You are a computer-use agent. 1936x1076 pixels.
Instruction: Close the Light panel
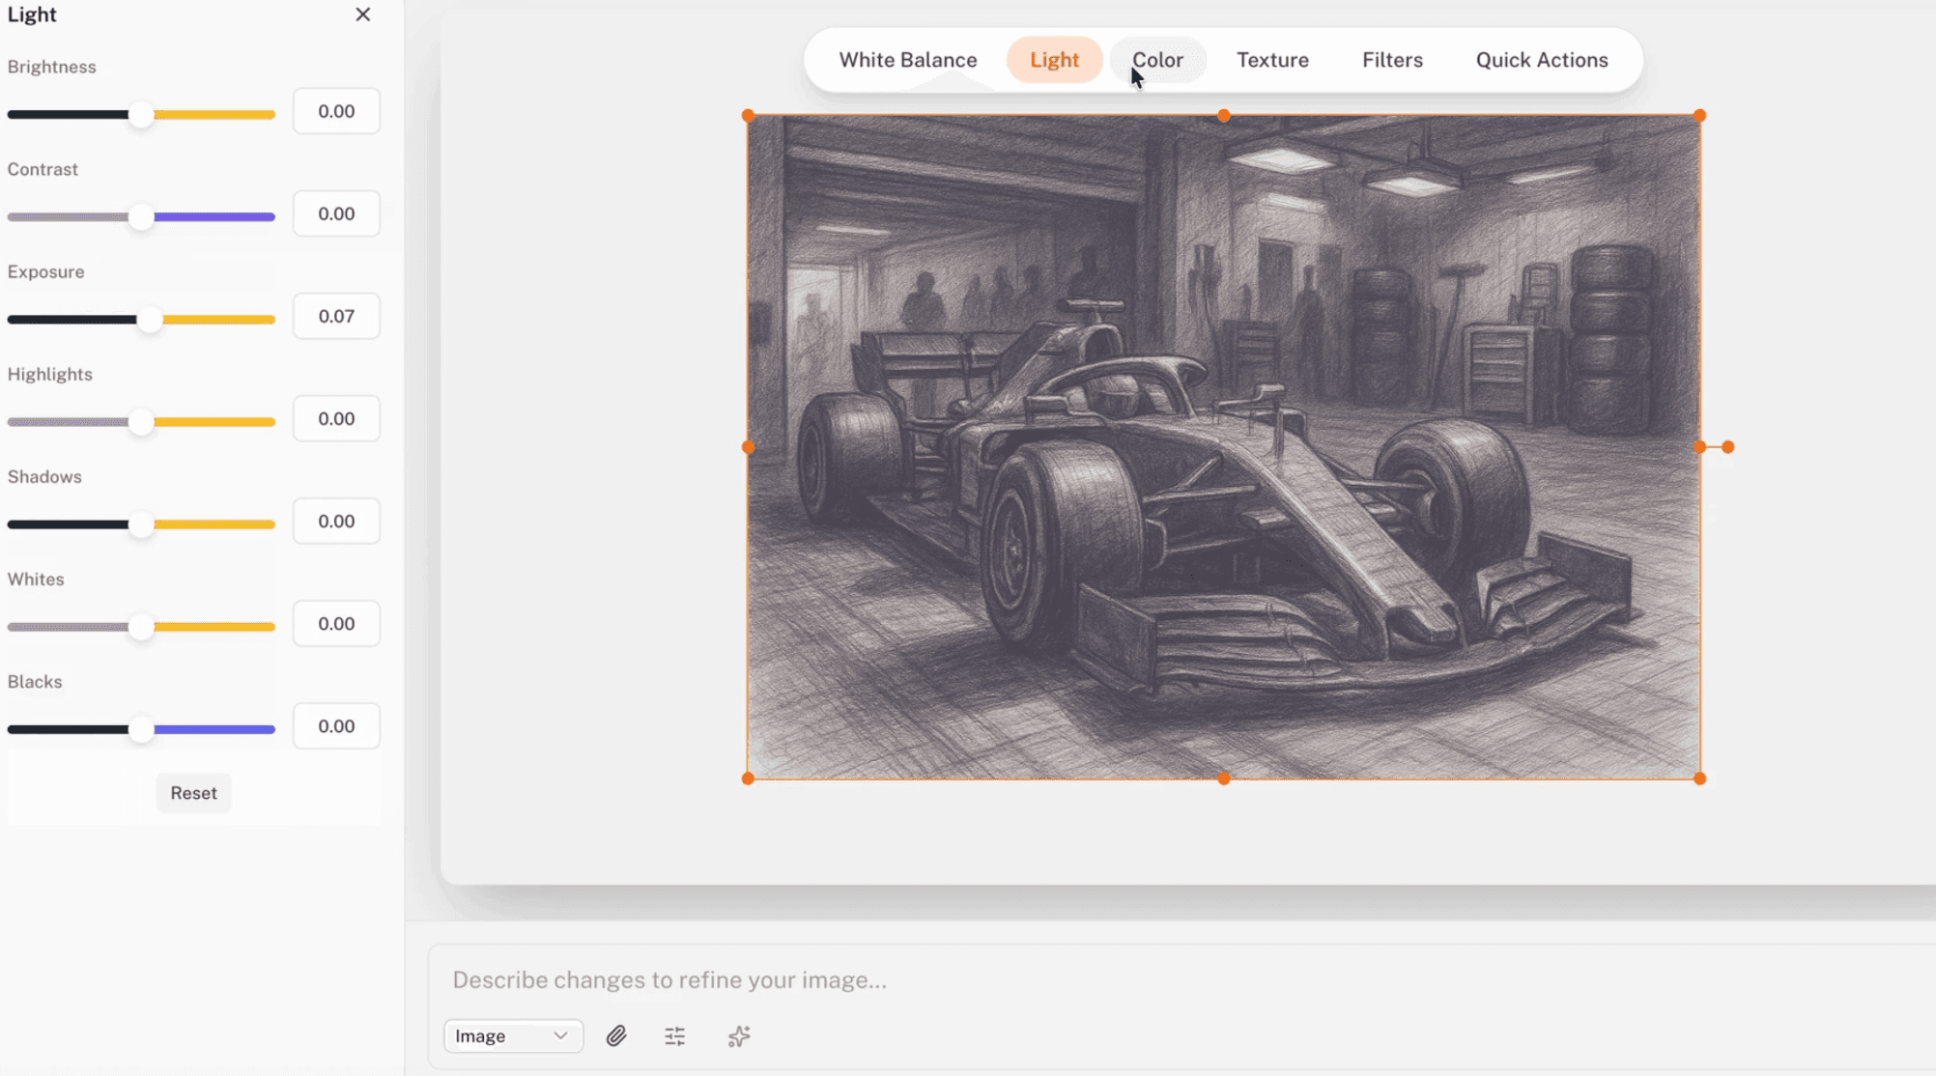click(x=362, y=14)
